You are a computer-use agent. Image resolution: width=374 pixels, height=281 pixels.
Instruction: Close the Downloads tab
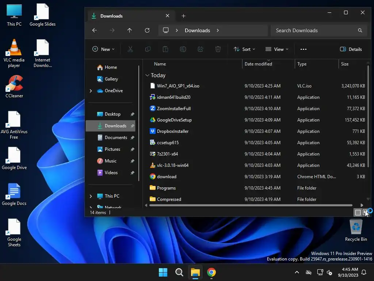tap(167, 16)
